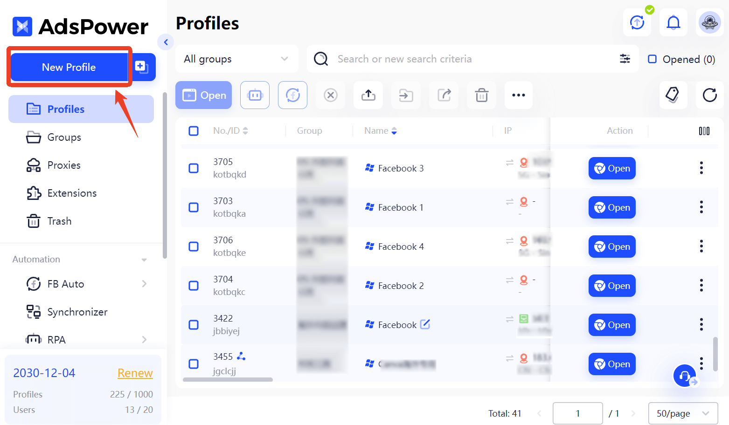Click the RPA robot toolbar icon
Image resolution: width=729 pixels, height=425 pixels.
[x=255, y=95]
